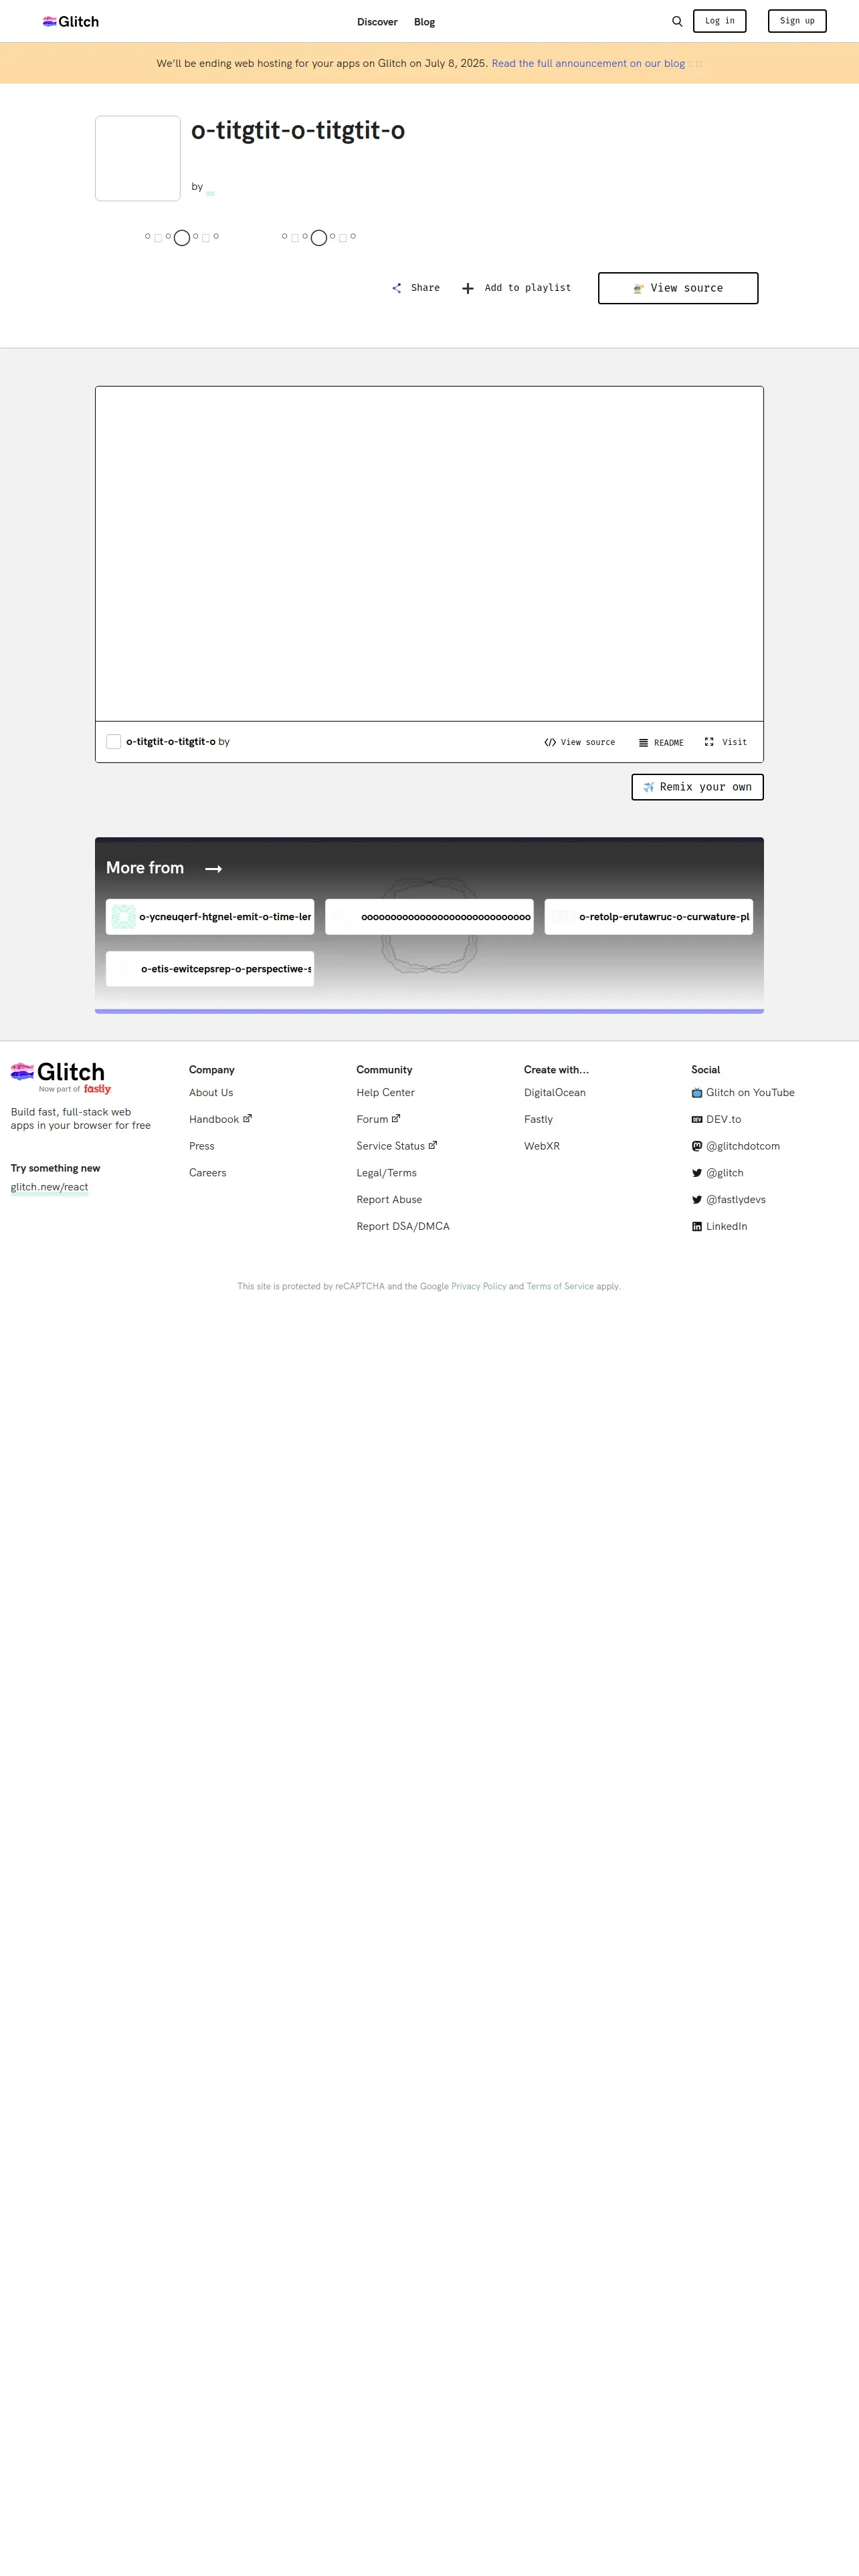Open the DEV.to social link
Screen dimensions: 859x2576
[x=716, y=1119]
